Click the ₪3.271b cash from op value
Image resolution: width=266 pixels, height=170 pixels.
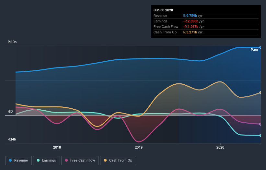[190, 32]
